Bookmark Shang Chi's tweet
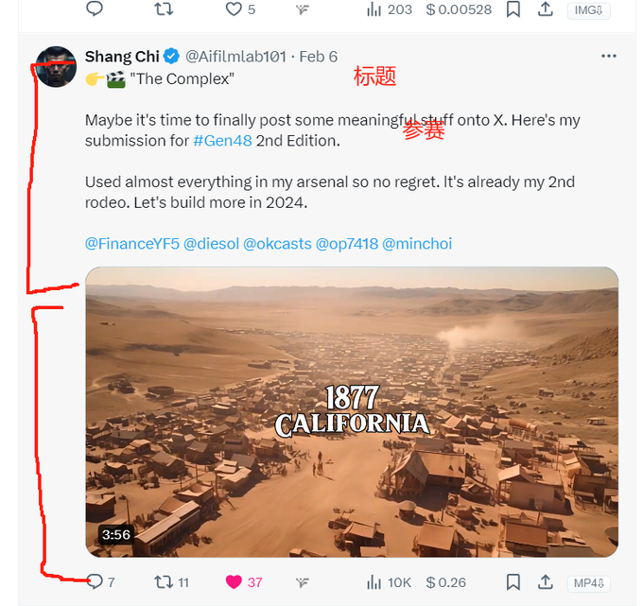 point(513,582)
